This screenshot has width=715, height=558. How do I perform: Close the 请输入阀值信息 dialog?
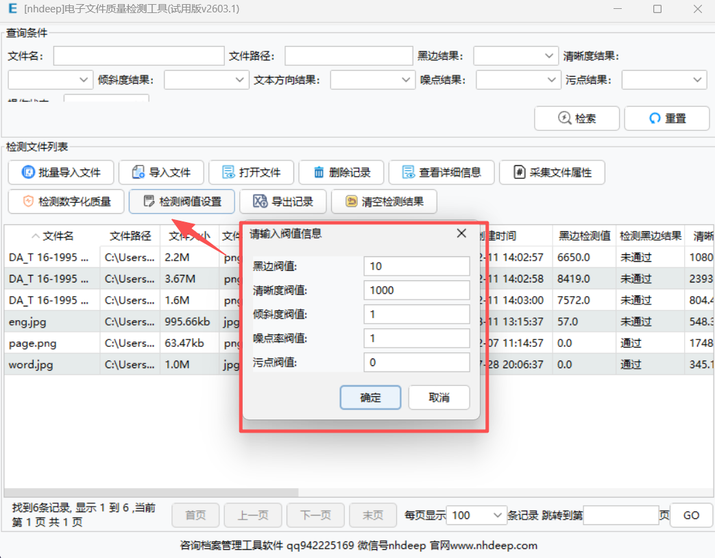(461, 234)
